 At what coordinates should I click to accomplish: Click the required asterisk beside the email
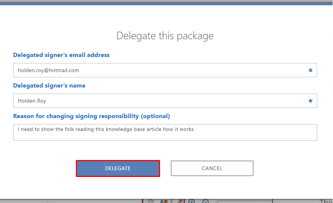coord(310,70)
